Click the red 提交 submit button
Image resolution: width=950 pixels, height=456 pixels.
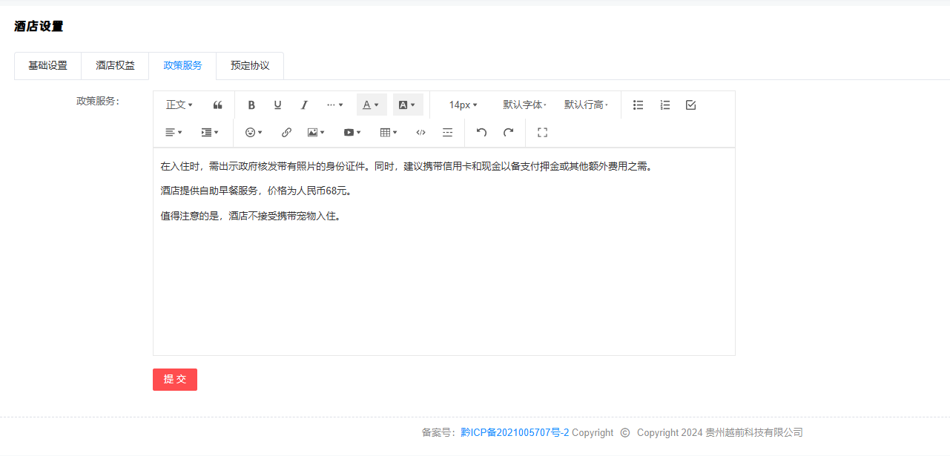[x=175, y=380]
